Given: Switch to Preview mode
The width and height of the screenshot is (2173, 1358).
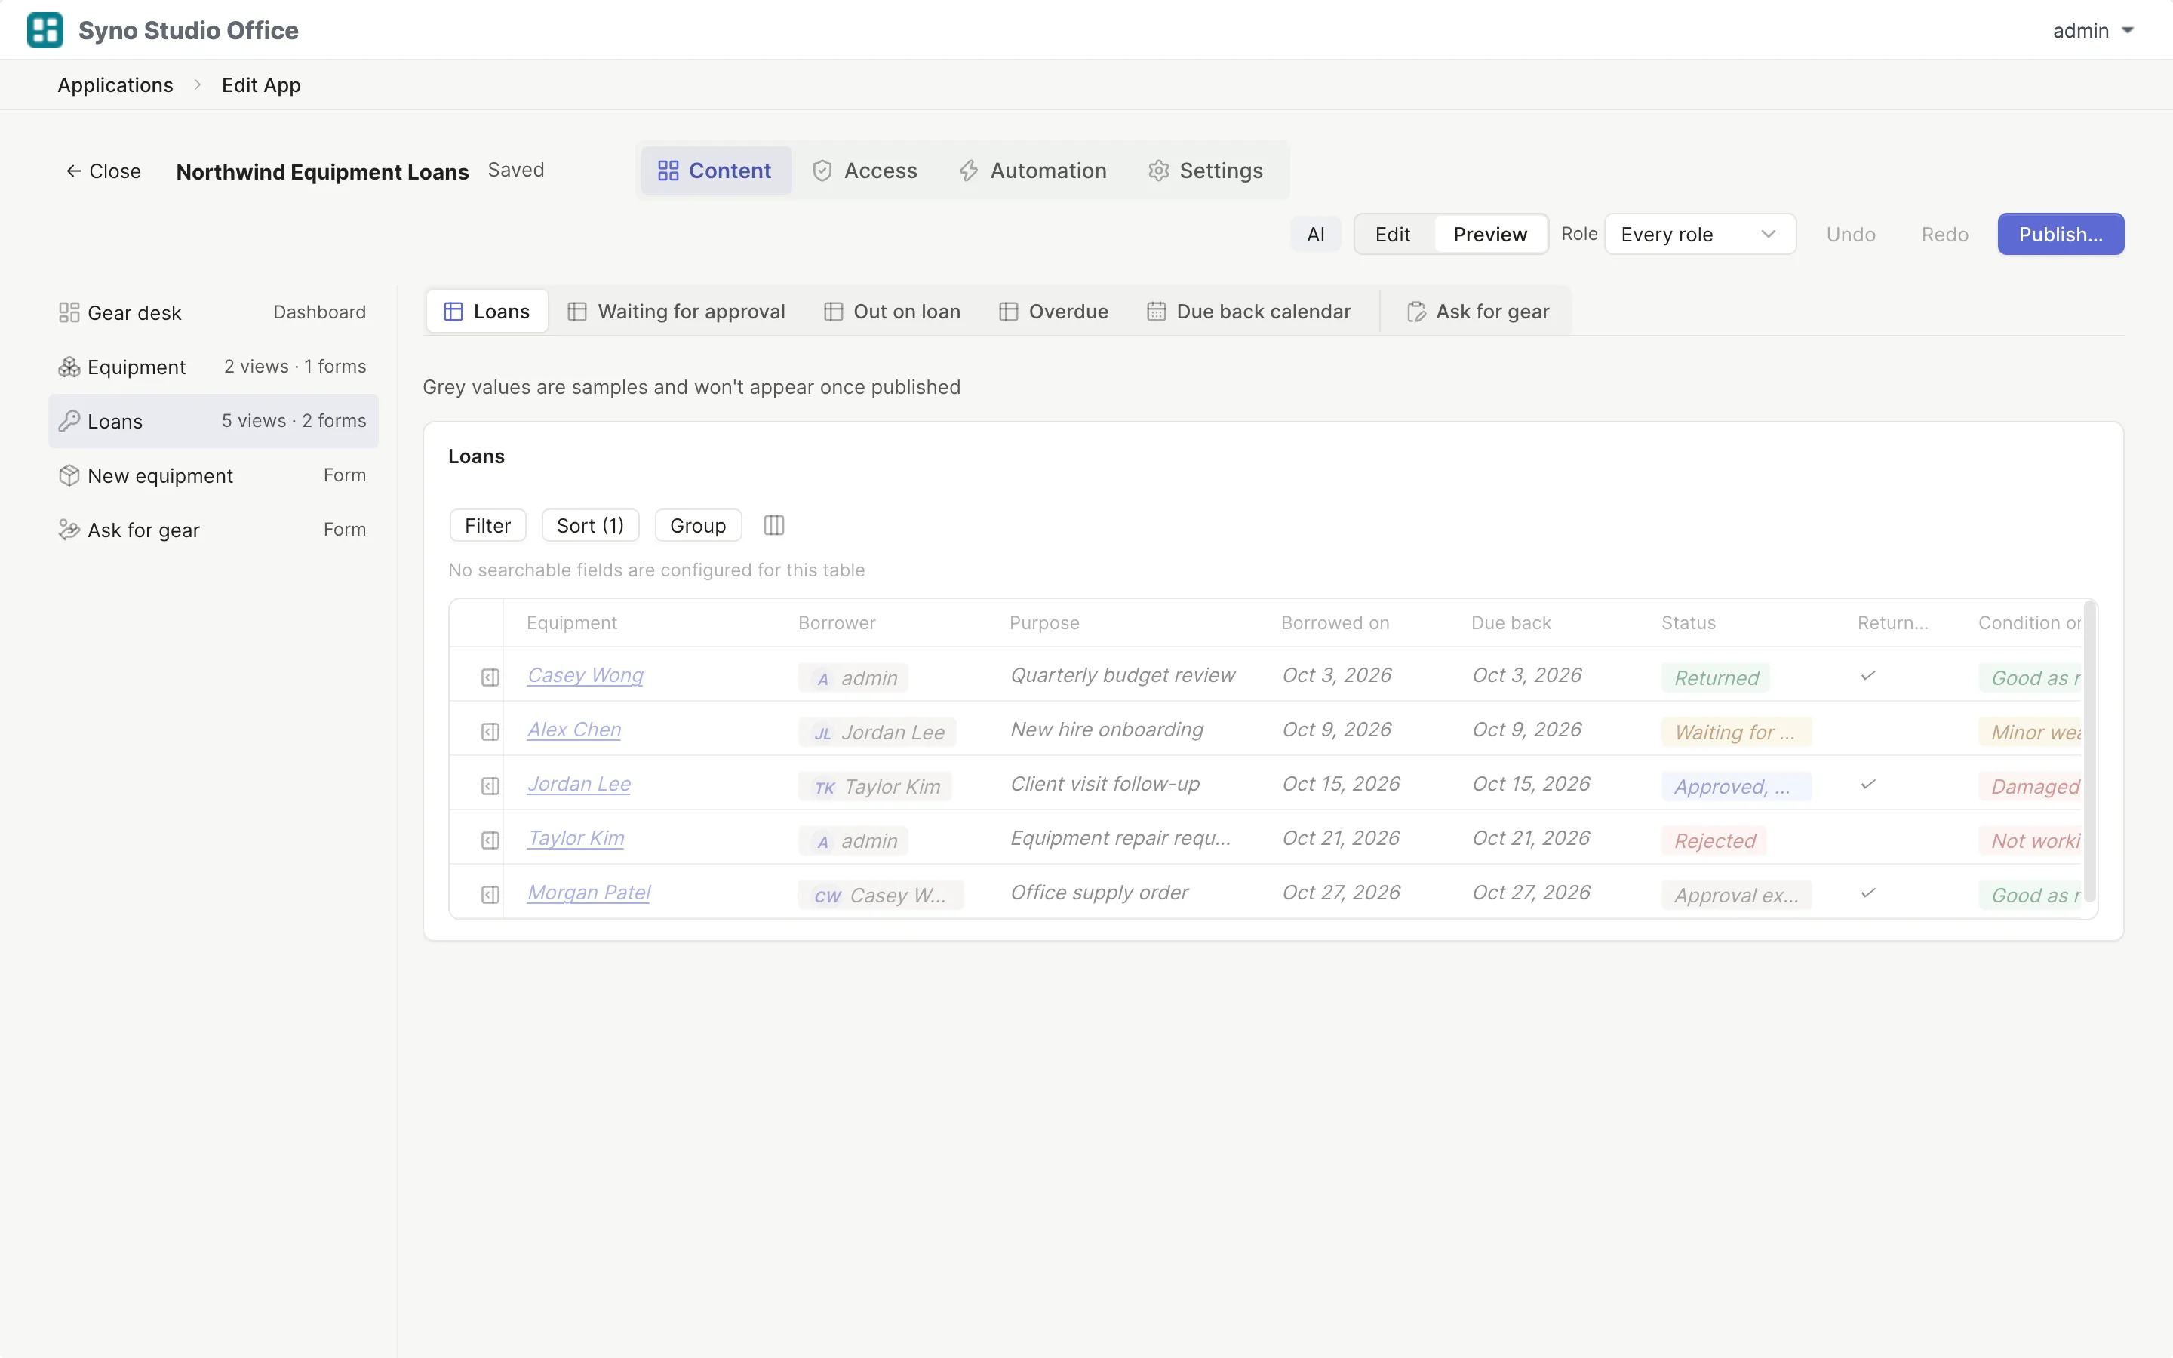Looking at the screenshot, I should (x=1489, y=235).
